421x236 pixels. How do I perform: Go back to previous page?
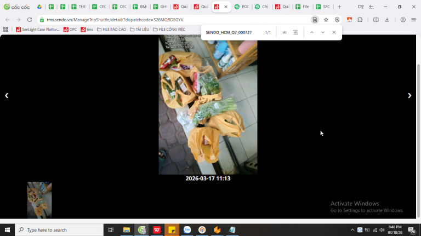pos(8,20)
